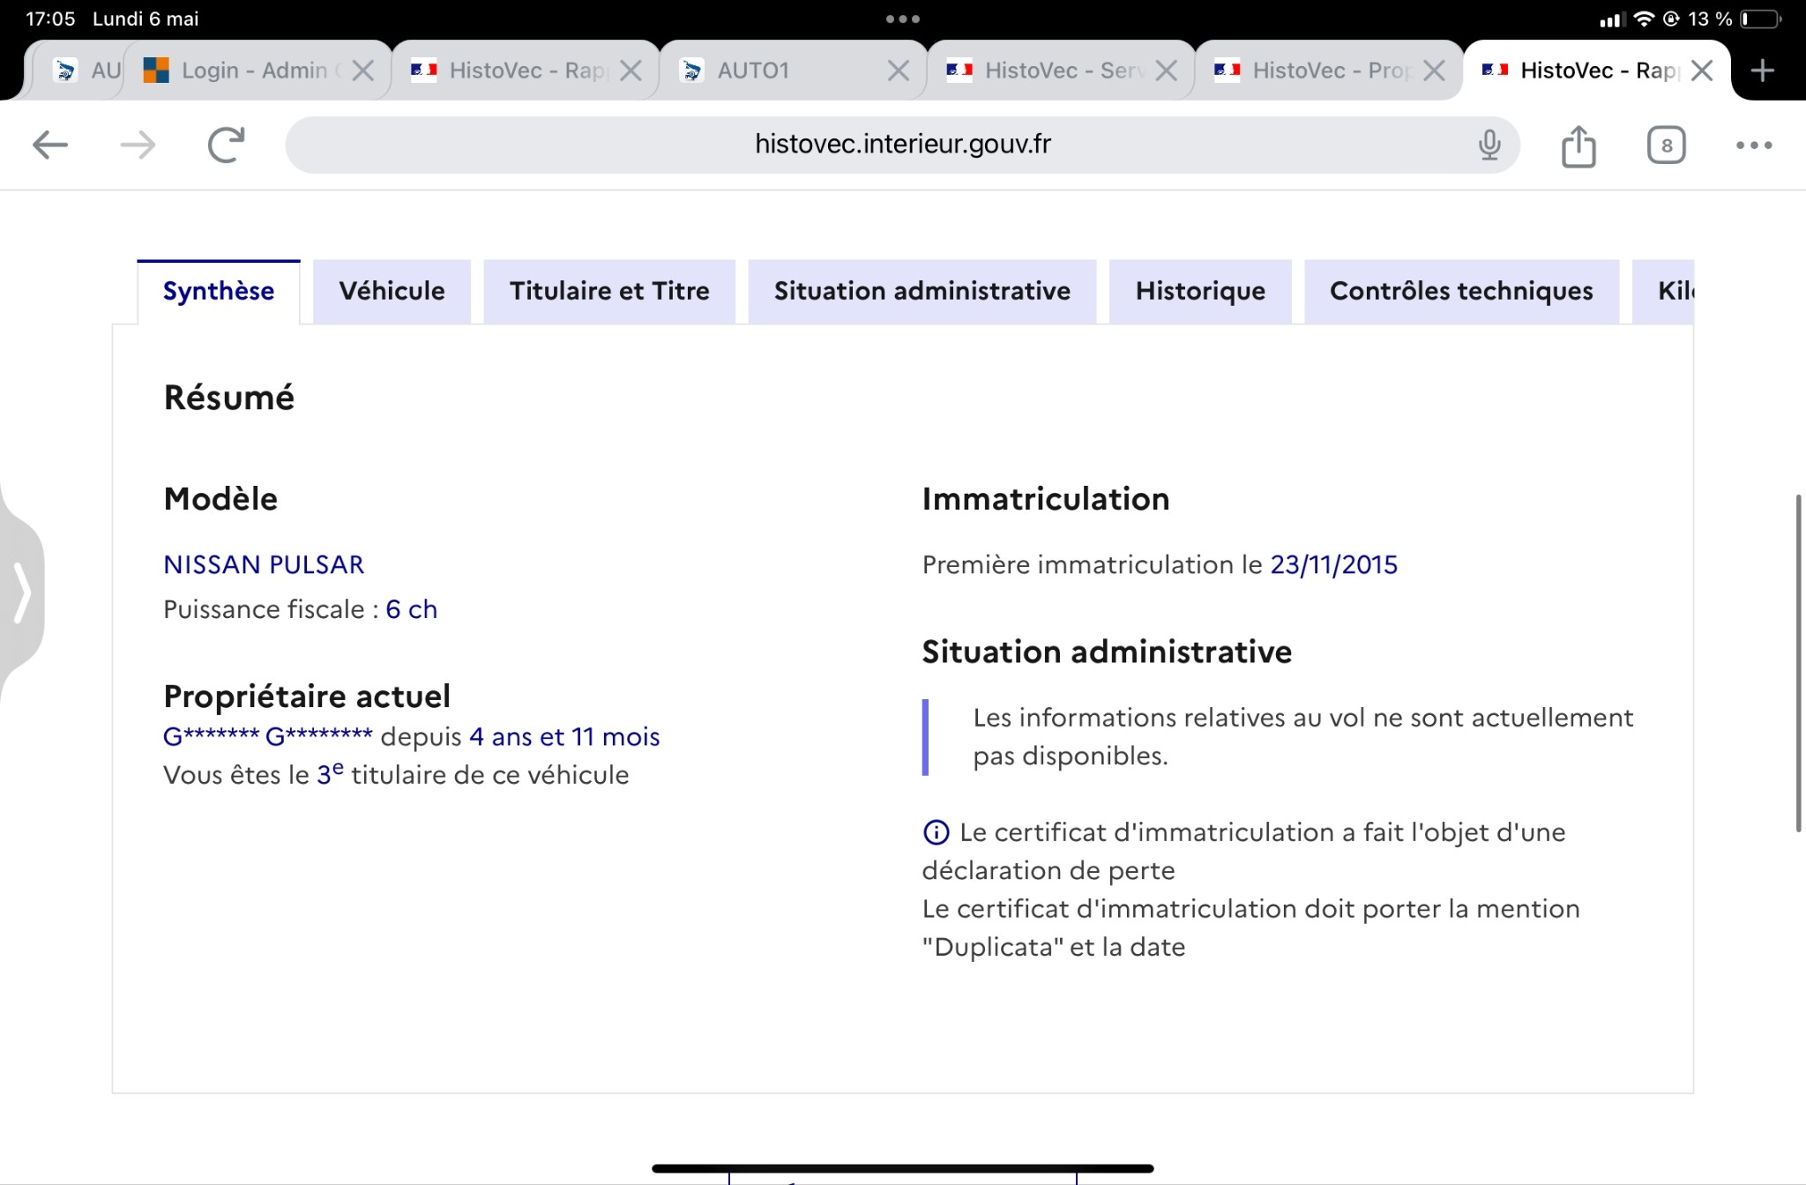This screenshot has width=1806, height=1185.
Task: Open the tab overview showing 8 tabs
Action: pyautogui.click(x=1666, y=145)
